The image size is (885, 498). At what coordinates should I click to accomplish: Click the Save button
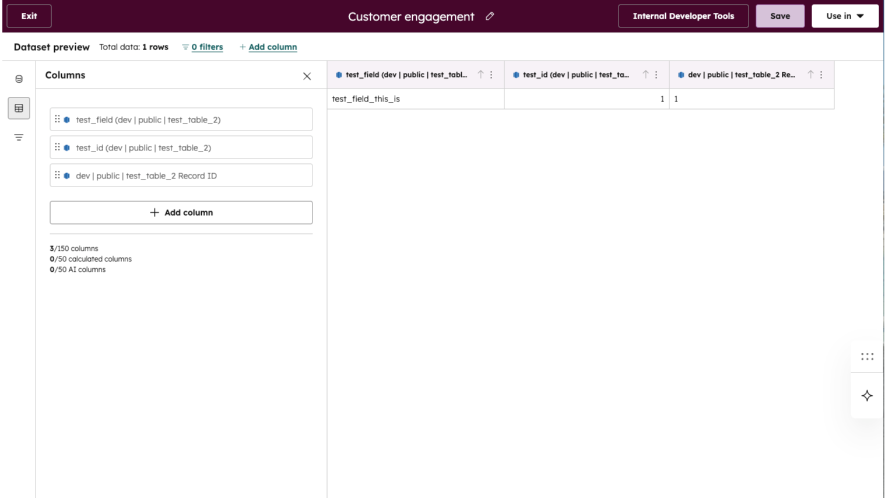pos(779,16)
